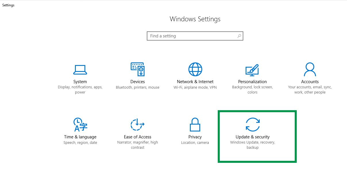Click the System laptop icon
347x187 pixels.
(80, 70)
